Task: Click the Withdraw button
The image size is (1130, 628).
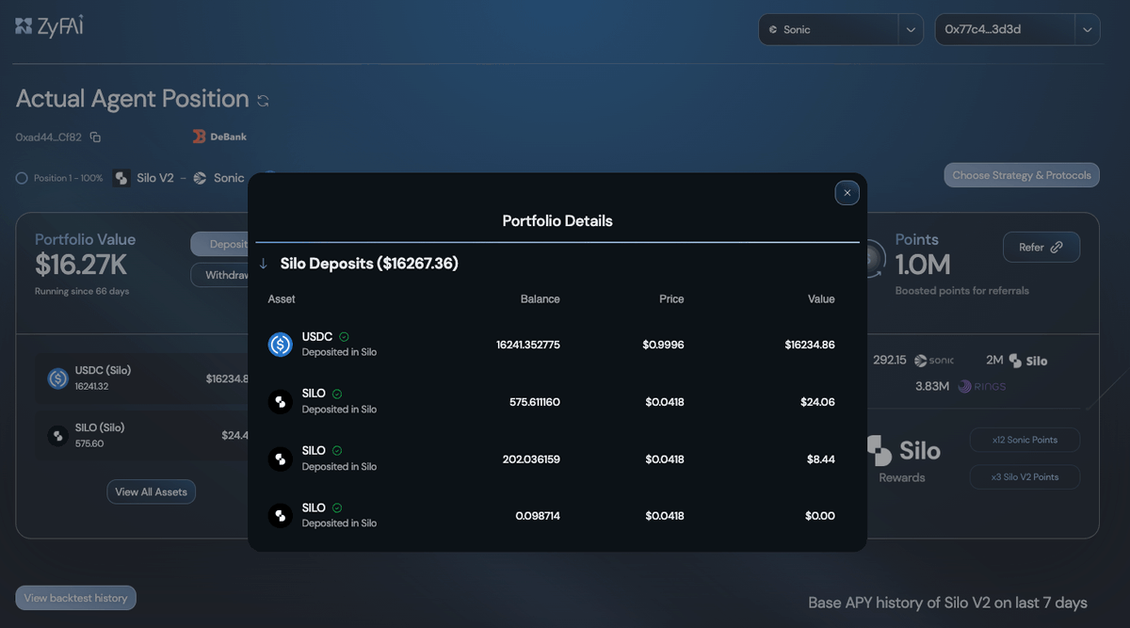Action: point(219,275)
